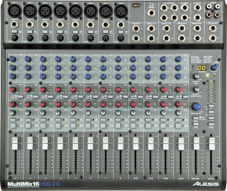Image resolution: width=227 pixels, height=191 pixels.
Task: Click the AUX SENDS A jack
Action: tap(185, 8)
